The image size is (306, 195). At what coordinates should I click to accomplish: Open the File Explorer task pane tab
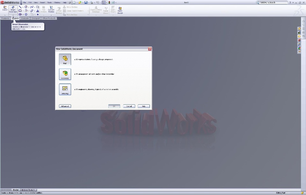[x=299, y=36]
